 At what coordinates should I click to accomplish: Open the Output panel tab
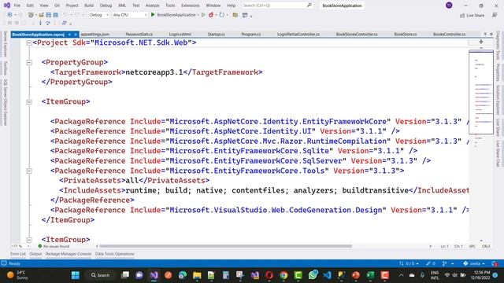click(x=35, y=254)
